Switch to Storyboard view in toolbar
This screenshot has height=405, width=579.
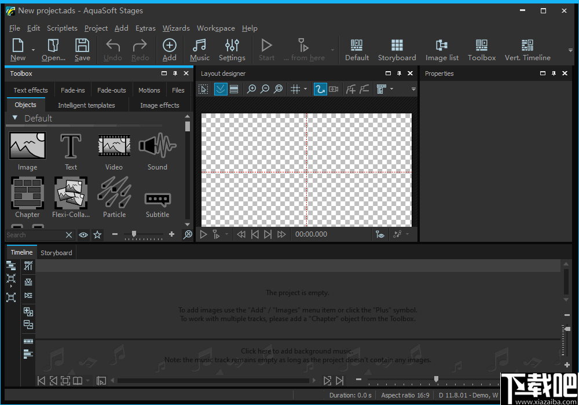[397, 50]
